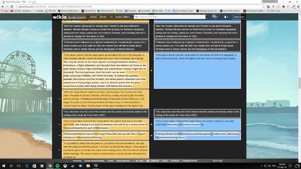This screenshot has width=301, height=169.
Task: Open the Windows Store taskbar icon
Action: click(34, 166)
